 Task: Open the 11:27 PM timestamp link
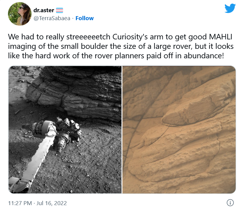20,203
